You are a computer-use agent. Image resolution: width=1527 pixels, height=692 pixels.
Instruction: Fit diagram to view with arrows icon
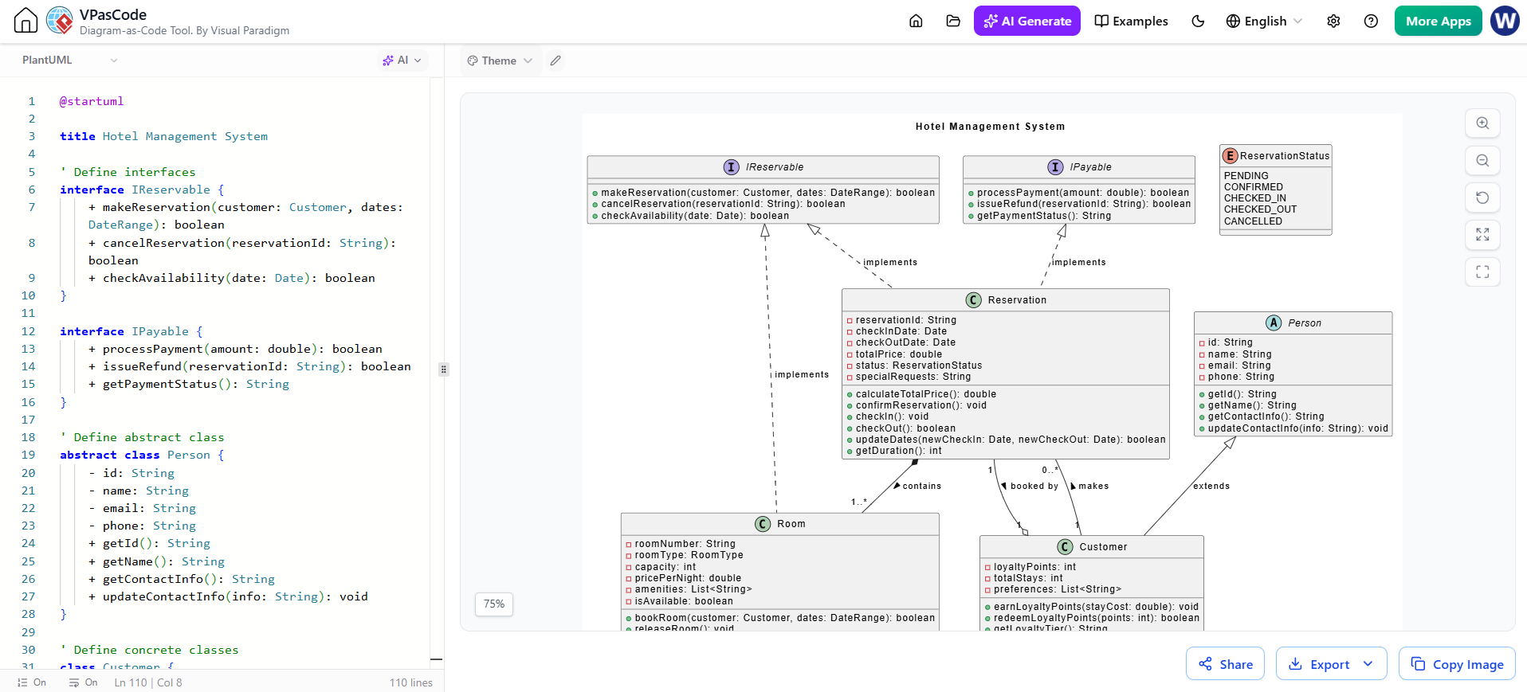1482,235
